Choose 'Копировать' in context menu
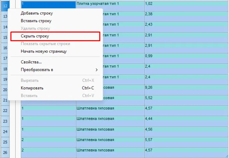The width and height of the screenshot is (229, 158). click(32, 88)
